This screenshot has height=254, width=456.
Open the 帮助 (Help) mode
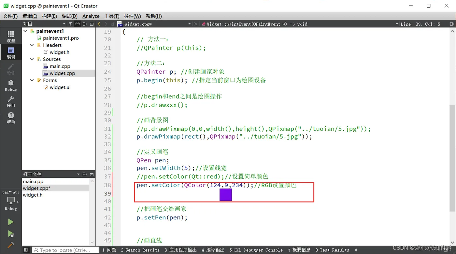(11, 116)
